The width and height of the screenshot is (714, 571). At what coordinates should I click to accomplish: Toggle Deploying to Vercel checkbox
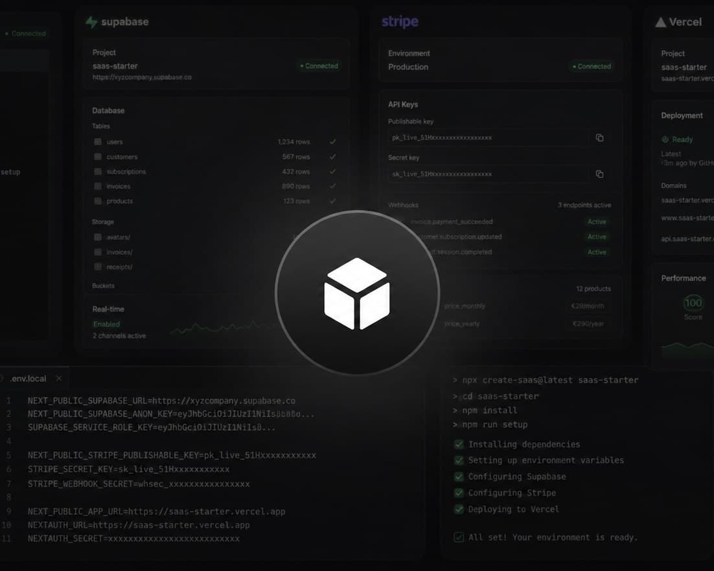tap(459, 509)
